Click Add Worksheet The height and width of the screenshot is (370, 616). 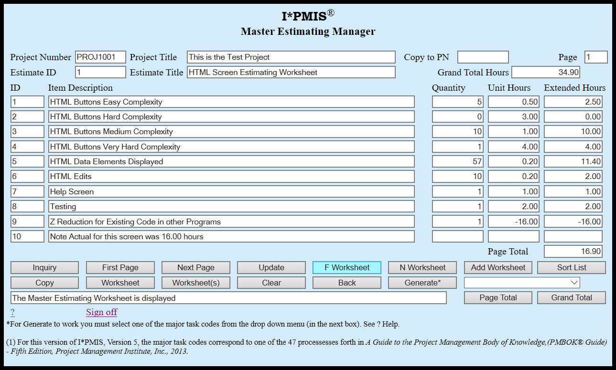coord(497,267)
